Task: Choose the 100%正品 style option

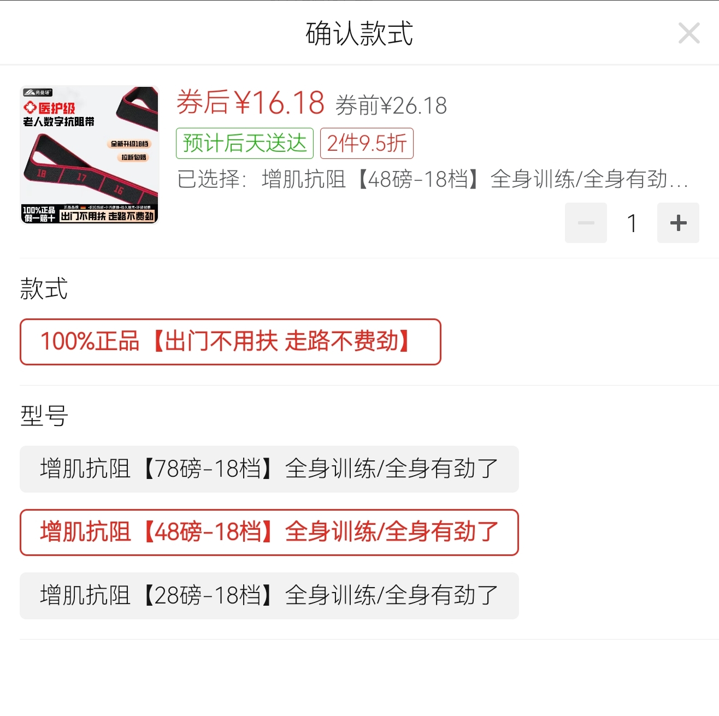Action: tap(231, 342)
